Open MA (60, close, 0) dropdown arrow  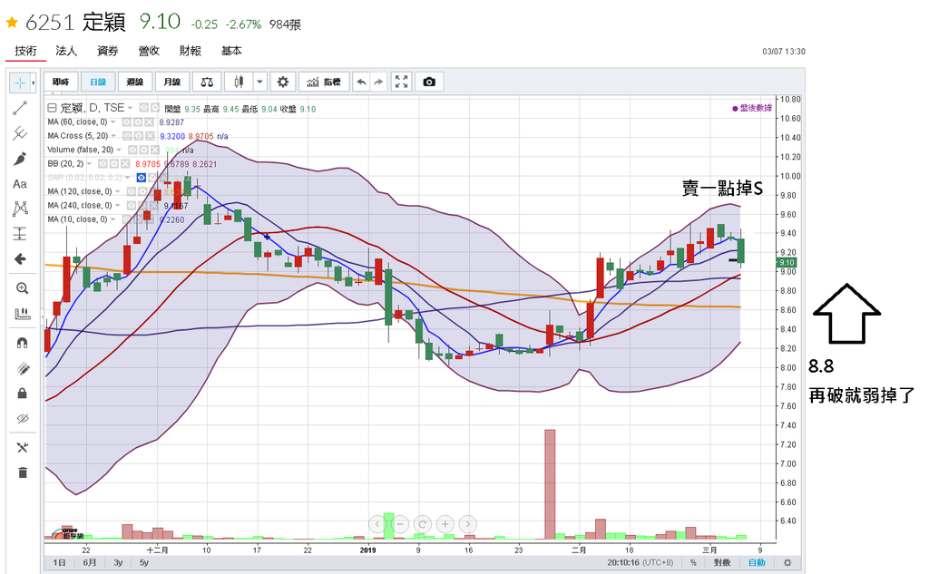click(x=112, y=122)
